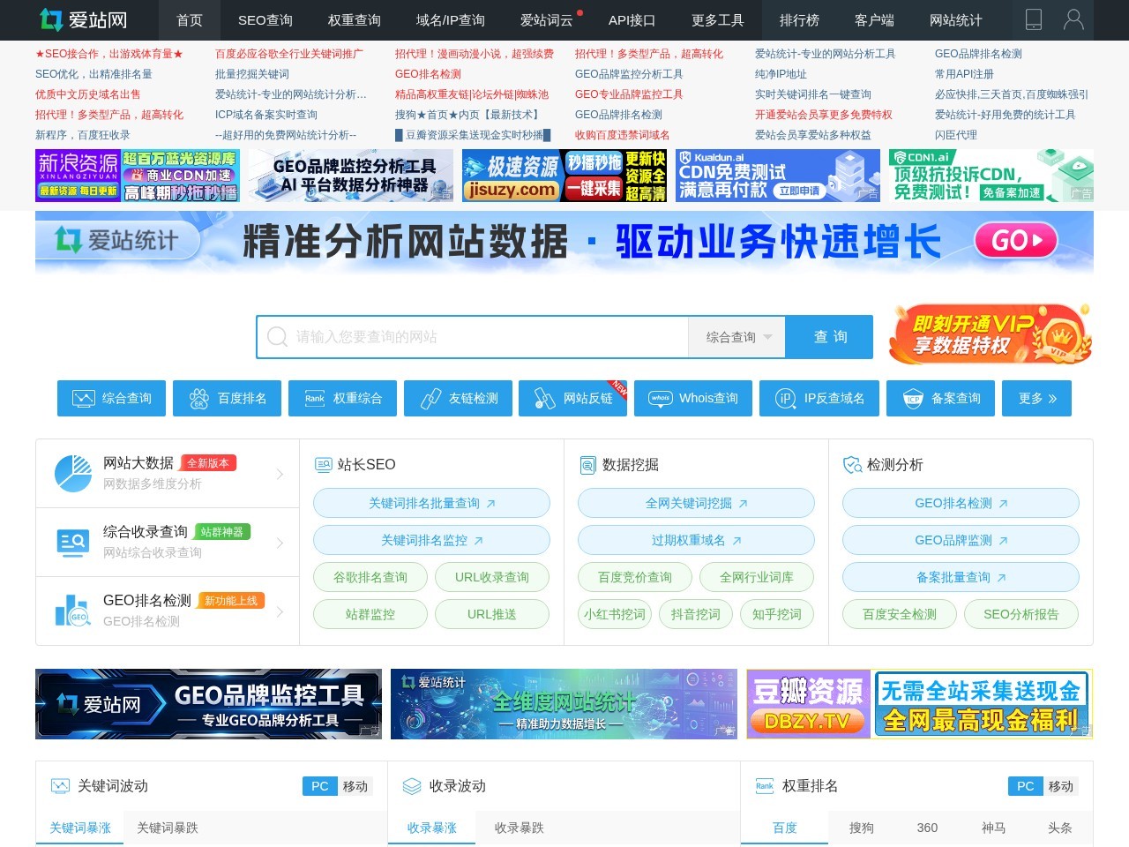This screenshot has width=1129, height=847.
Task: Expand the 更多 tools button
Action: pyautogui.click(x=1037, y=398)
